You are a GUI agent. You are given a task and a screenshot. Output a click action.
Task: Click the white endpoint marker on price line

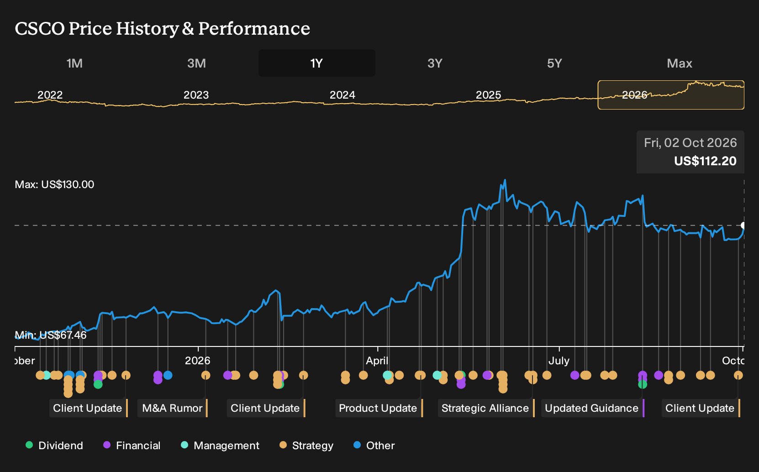click(x=744, y=226)
